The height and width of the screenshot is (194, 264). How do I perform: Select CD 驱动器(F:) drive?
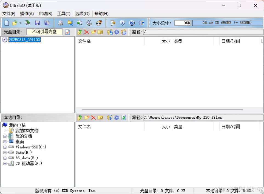(x=29, y=163)
